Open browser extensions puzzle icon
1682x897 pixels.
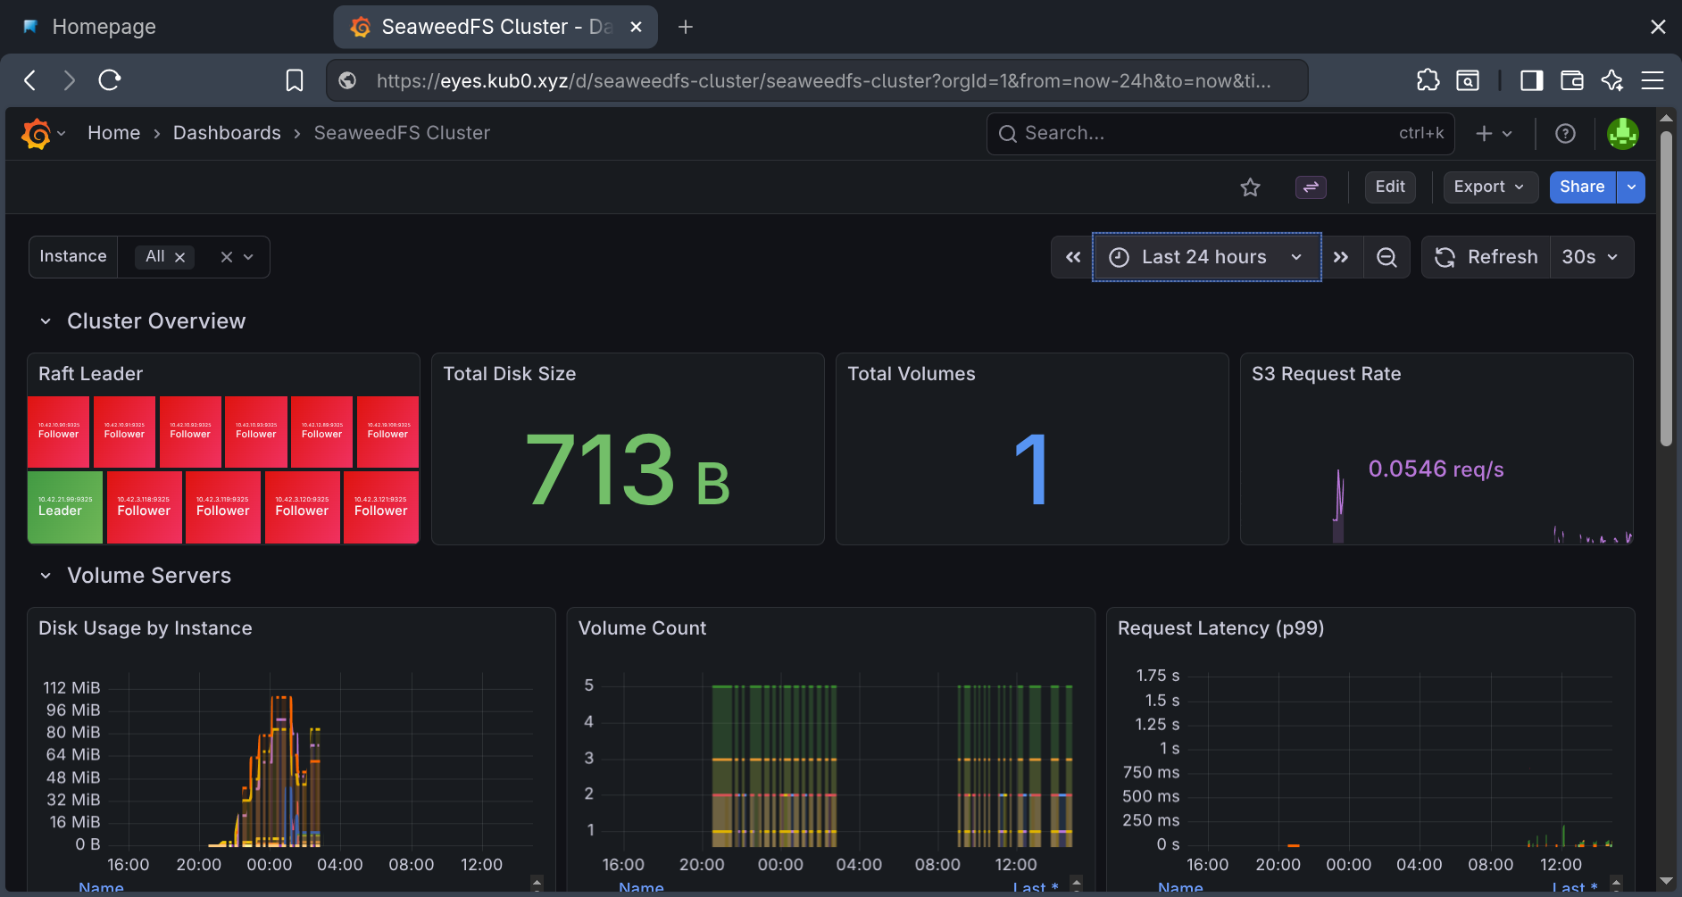pos(1428,80)
